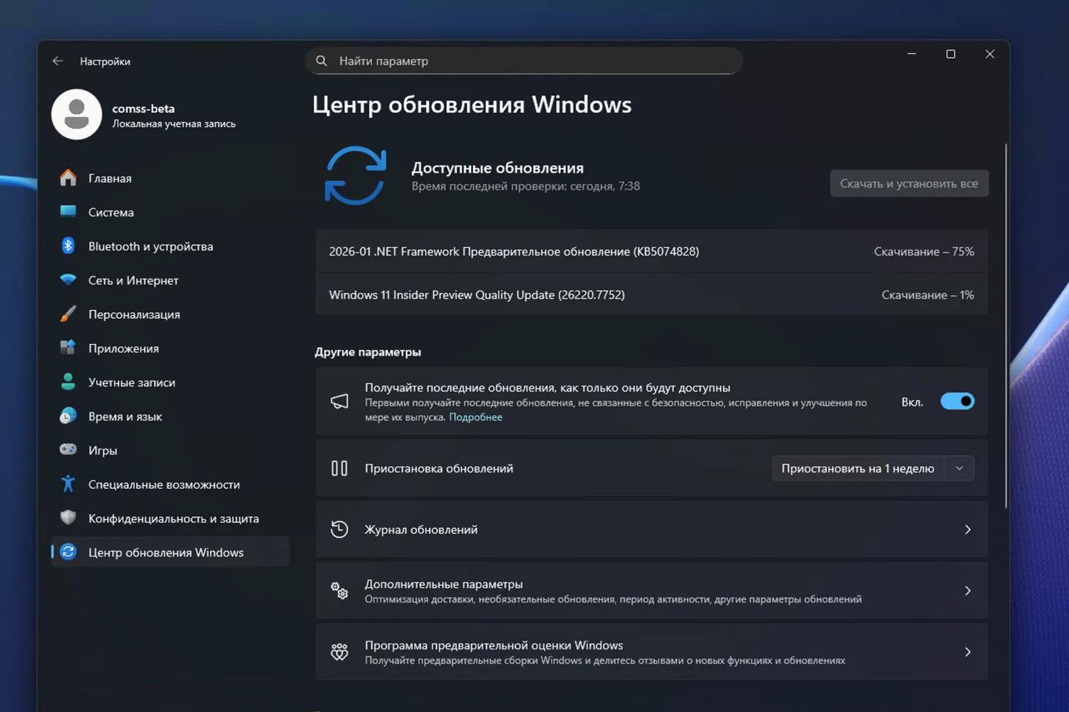Open Специальные возможности accessibility icon

68,484
